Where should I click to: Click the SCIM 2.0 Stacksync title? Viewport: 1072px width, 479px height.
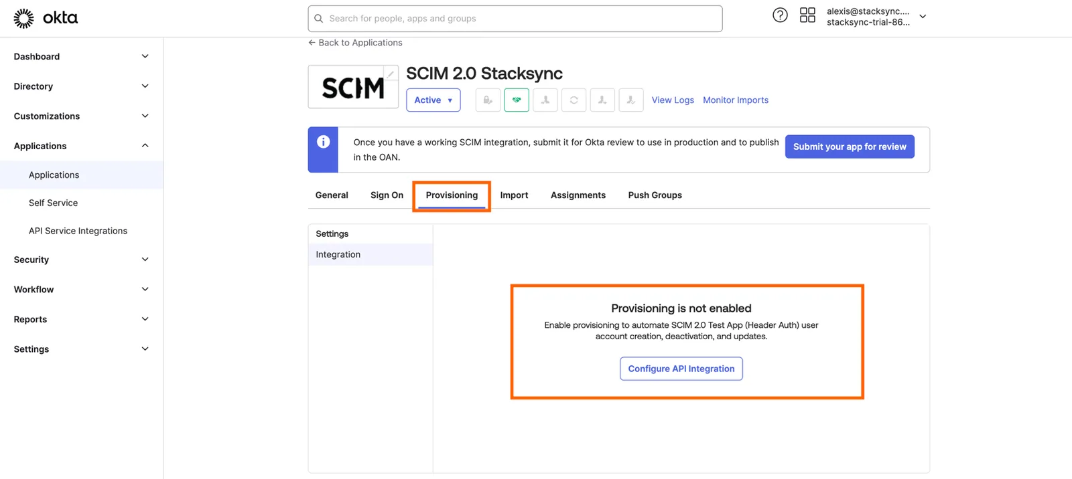tap(484, 73)
